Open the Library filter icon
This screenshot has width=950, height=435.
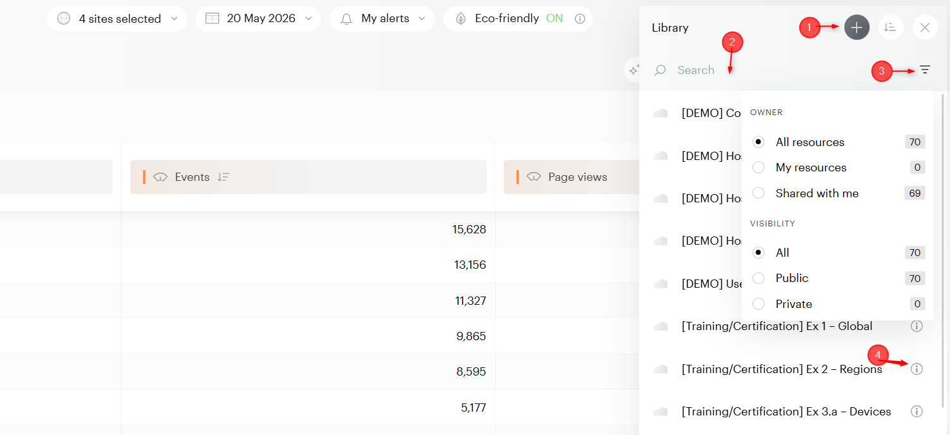coord(925,70)
